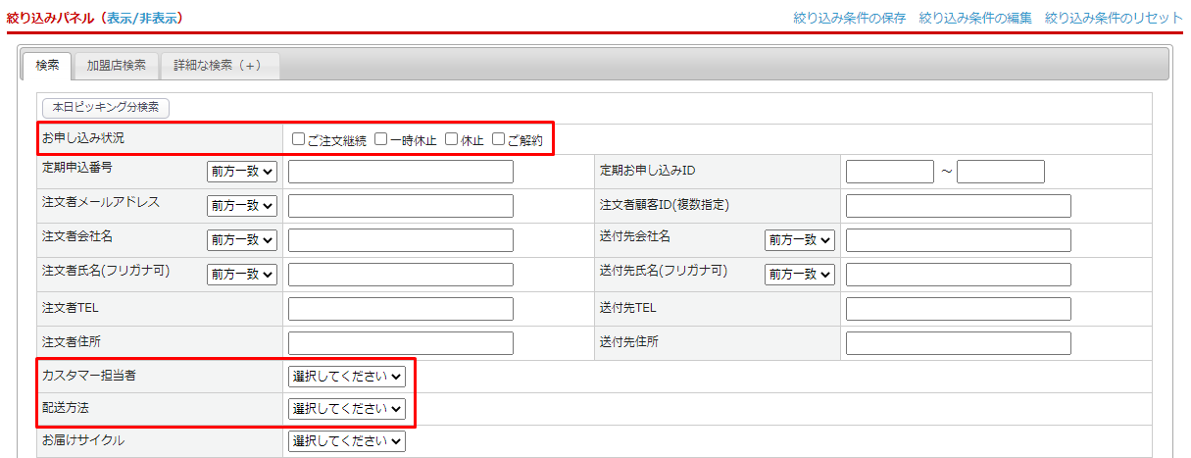
Task: Expand the カスタマー担当者 dropdown
Action: [x=346, y=376]
